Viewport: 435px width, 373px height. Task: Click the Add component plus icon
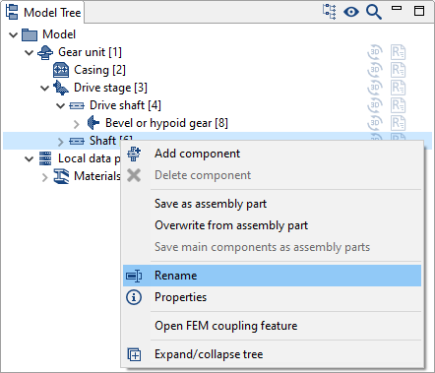point(134,154)
